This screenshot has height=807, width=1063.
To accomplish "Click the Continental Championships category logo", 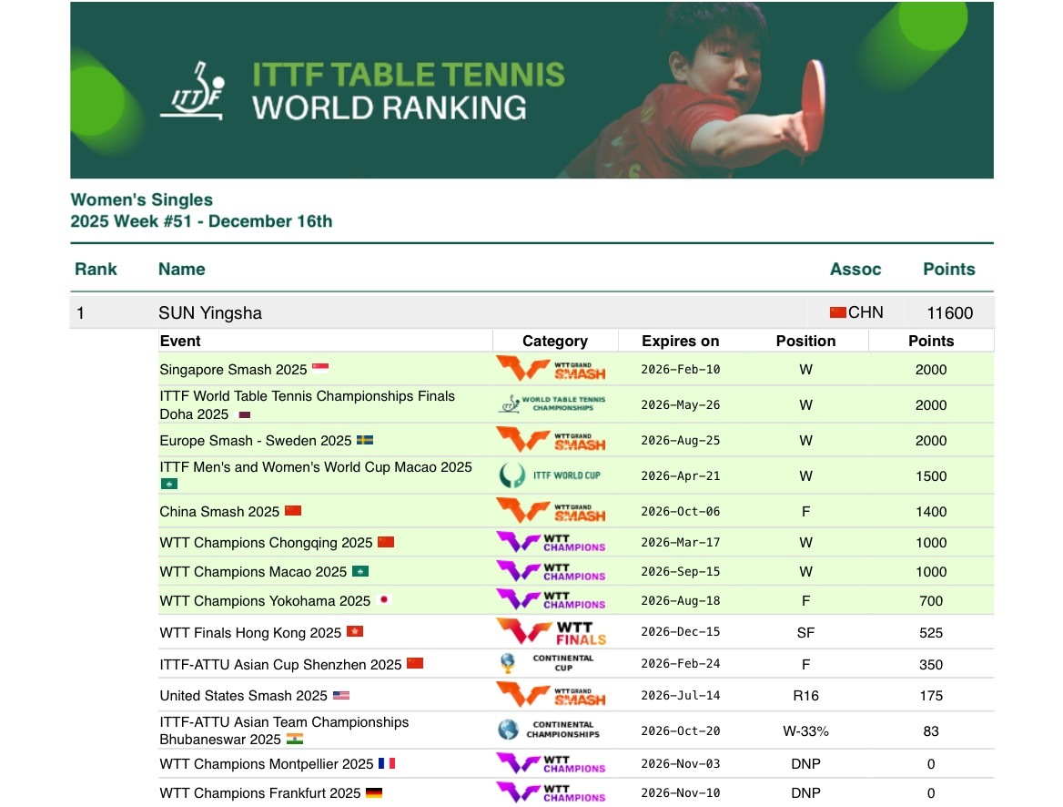I will [549, 730].
